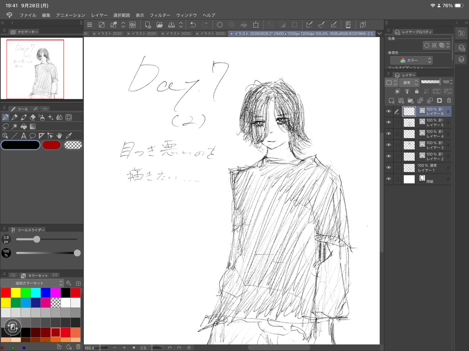Hide レイヤー 5 with eye icon
The image size is (469, 351).
(x=388, y=122)
